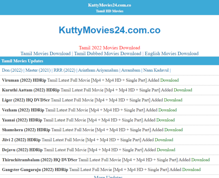This screenshot has height=178, width=219.
Task: Select the Shamshera (2022) HDRip title
Action: (26, 130)
